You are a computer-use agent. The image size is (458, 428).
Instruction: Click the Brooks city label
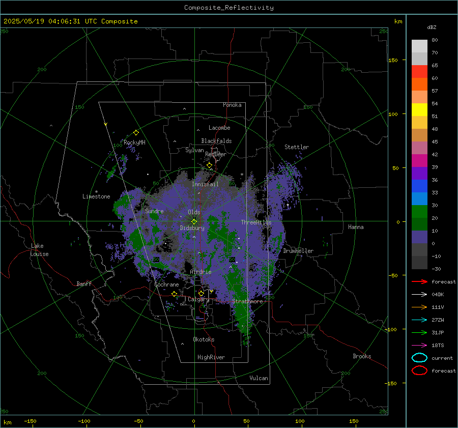tap(362, 356)
